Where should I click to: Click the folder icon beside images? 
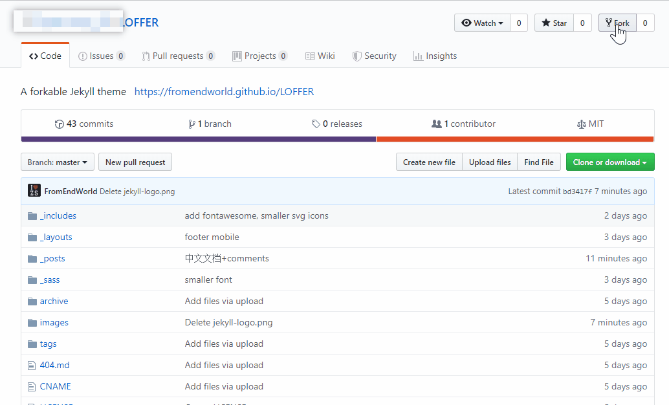(x=32, y=323)
